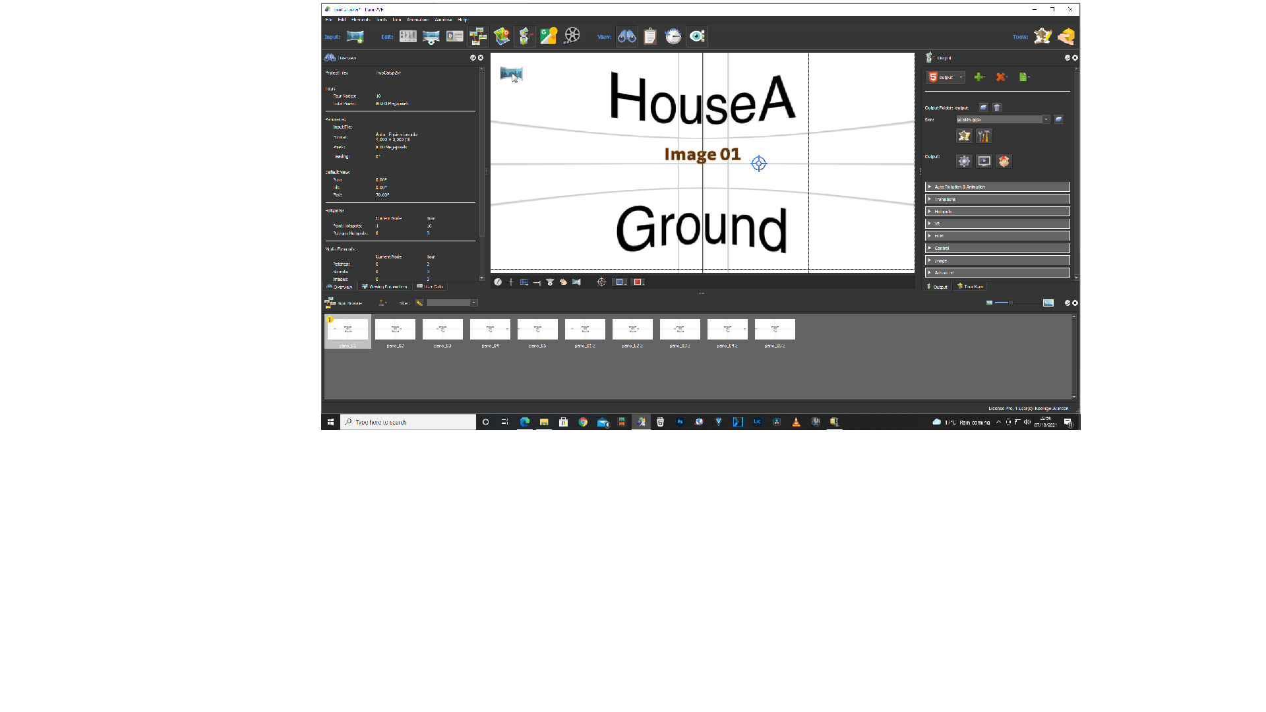
Task: Open the Tour Map toolbar icon
Action: [502, 37]
